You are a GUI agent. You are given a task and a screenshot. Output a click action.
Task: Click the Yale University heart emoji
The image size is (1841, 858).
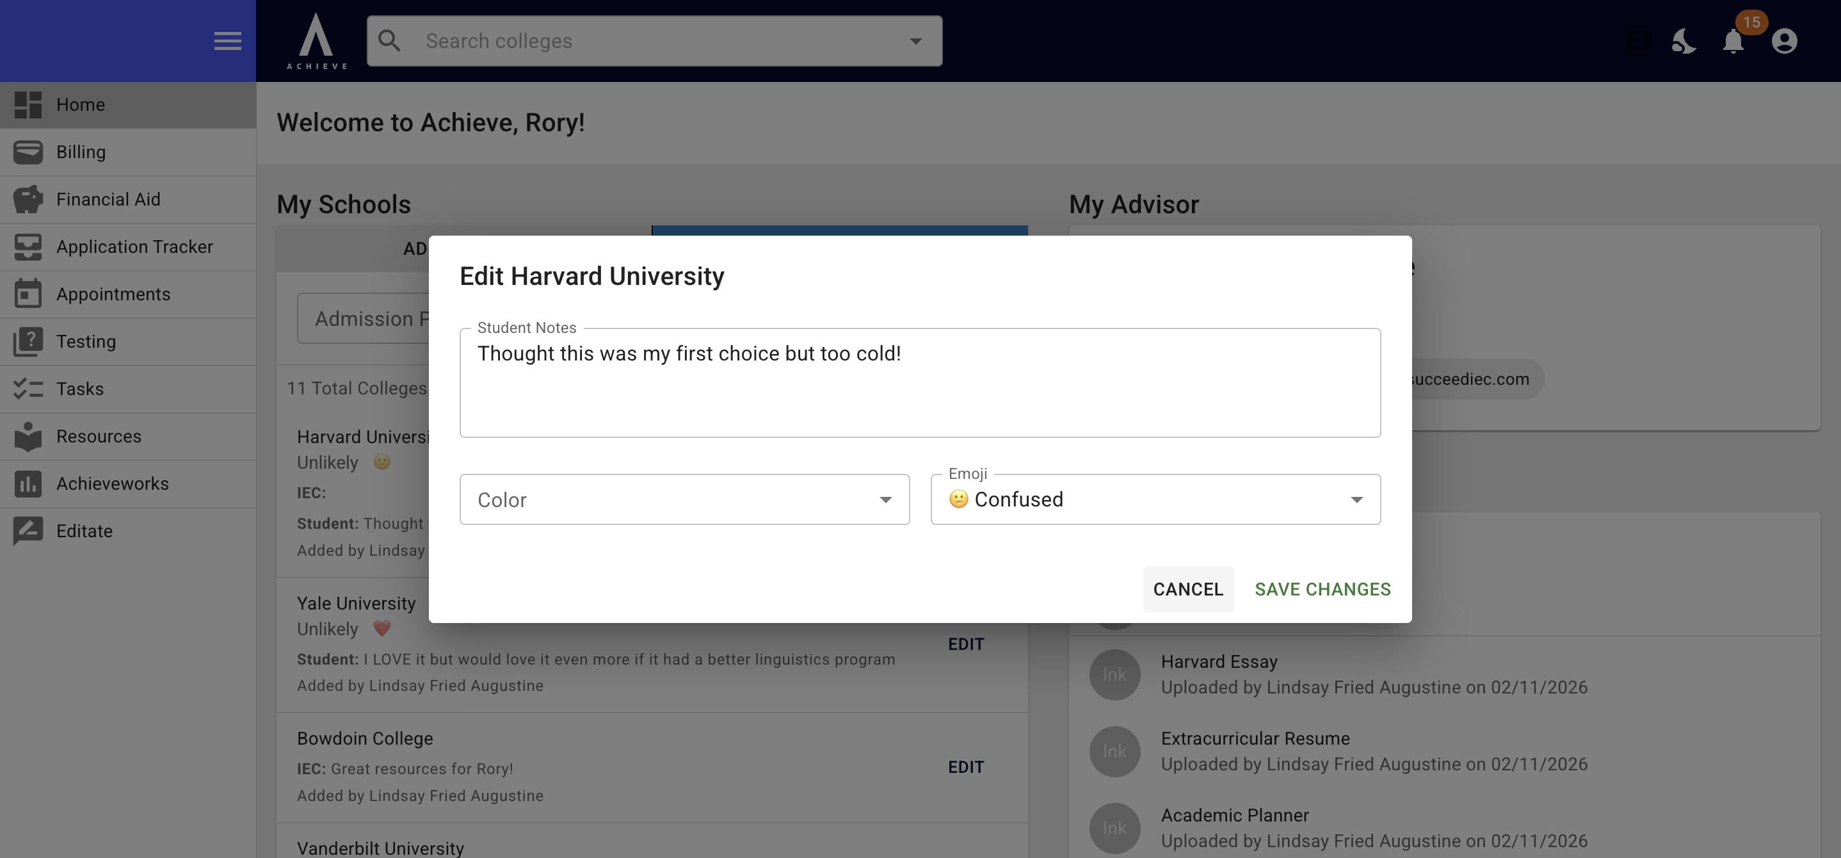(382, 629)
